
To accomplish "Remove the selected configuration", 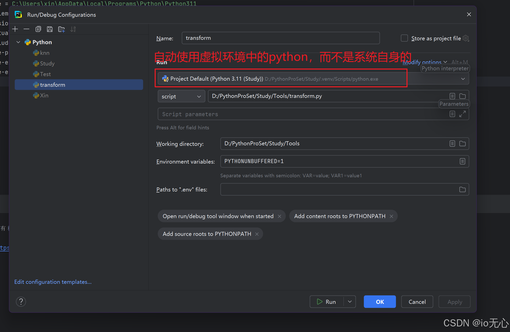I will [26, 29].
